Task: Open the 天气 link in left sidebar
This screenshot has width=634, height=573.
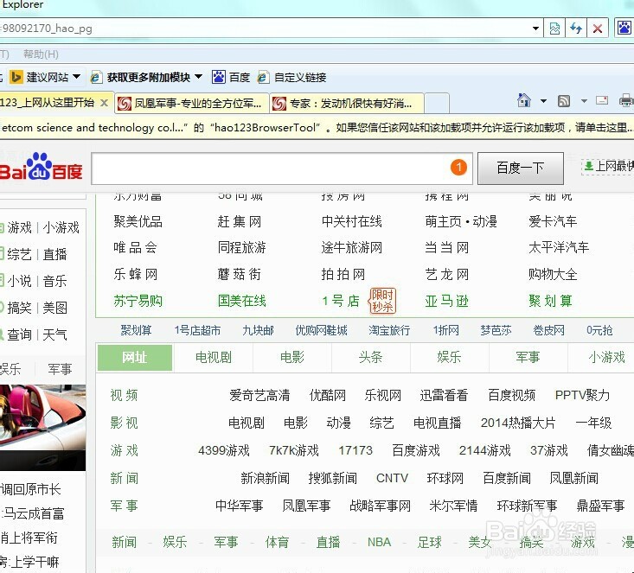Action: [54, 334]
